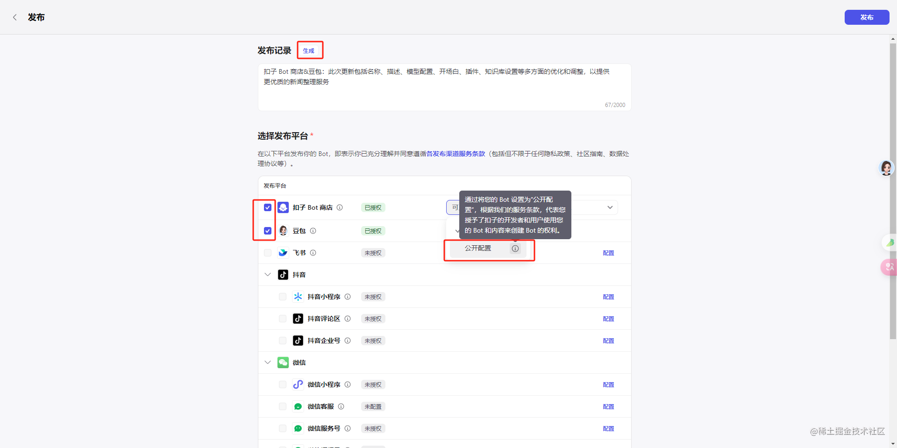
Task: Uncheck the 扣子 Bot 商店 checkbox
Action: [268, 207]
